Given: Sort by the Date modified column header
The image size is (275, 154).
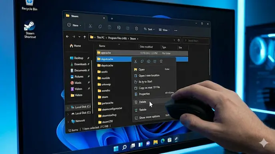Looking at the screenshot, I should (x=146, y=47).
